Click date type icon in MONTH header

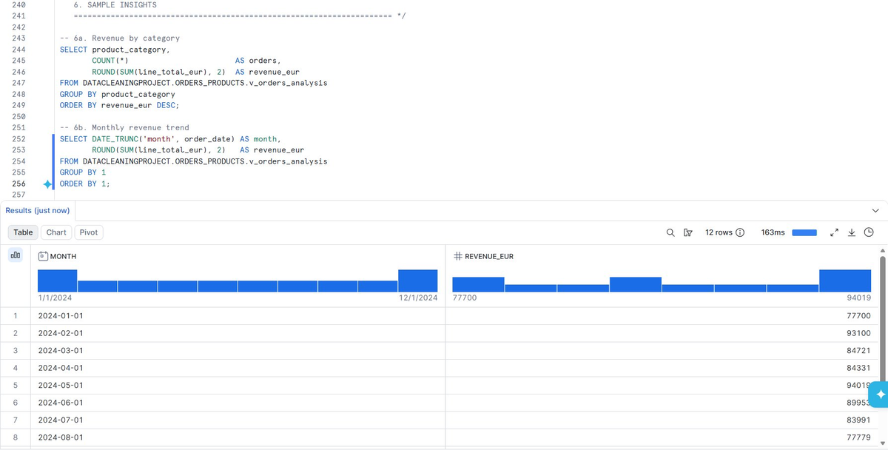pos(43,256)
